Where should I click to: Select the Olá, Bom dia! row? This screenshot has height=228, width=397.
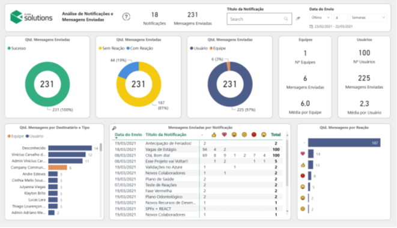tap(198, 155)
